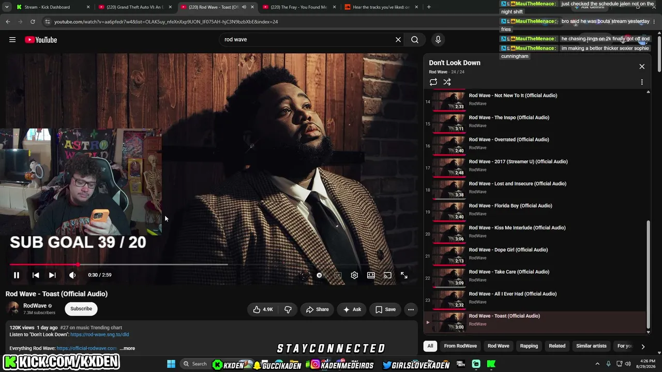Play '2017 (Streamer U)' playlist item

tap(535, 167)
